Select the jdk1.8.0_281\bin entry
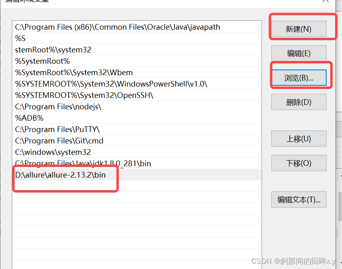This screenshot has height=269, width=342. click(137, 163)
